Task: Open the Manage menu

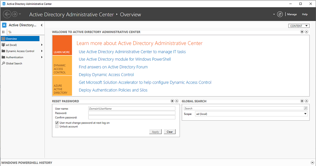Action: click(x=292, y=14)
